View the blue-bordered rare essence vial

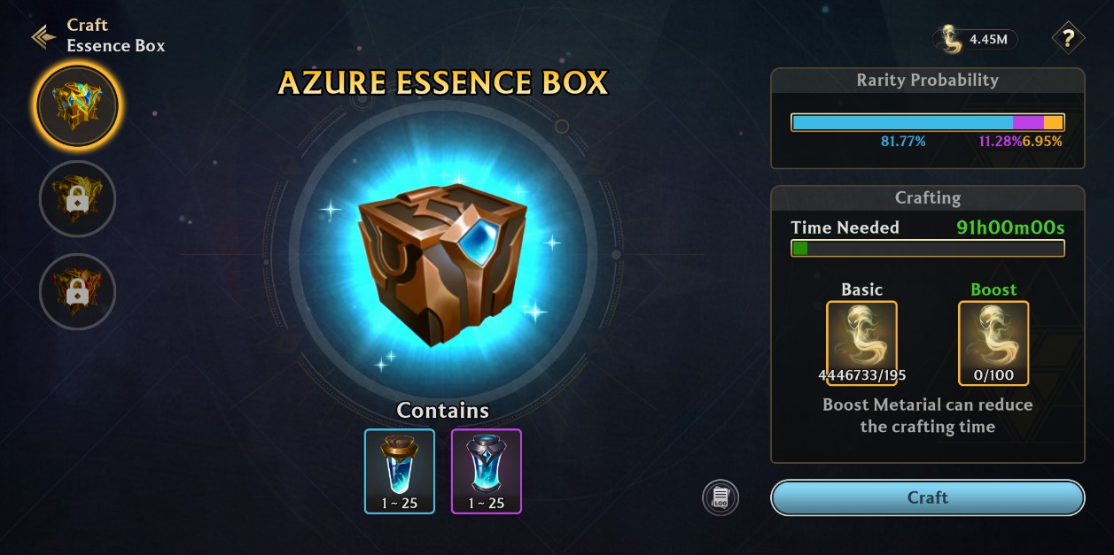pos(400,471)
